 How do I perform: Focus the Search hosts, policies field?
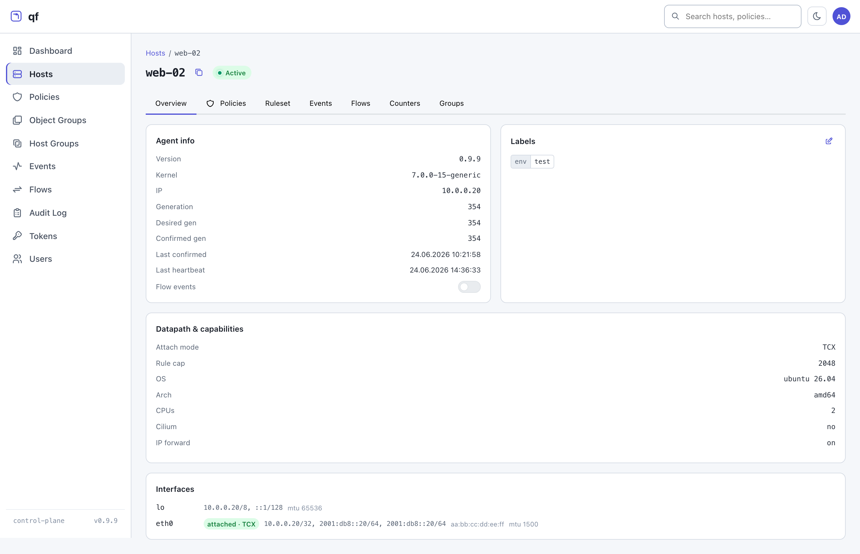pyautogui.click(x=732, y=16)
